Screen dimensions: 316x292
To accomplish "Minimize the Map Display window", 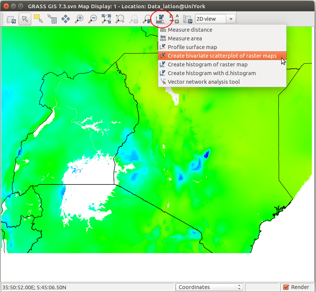I will click(13, 6).
